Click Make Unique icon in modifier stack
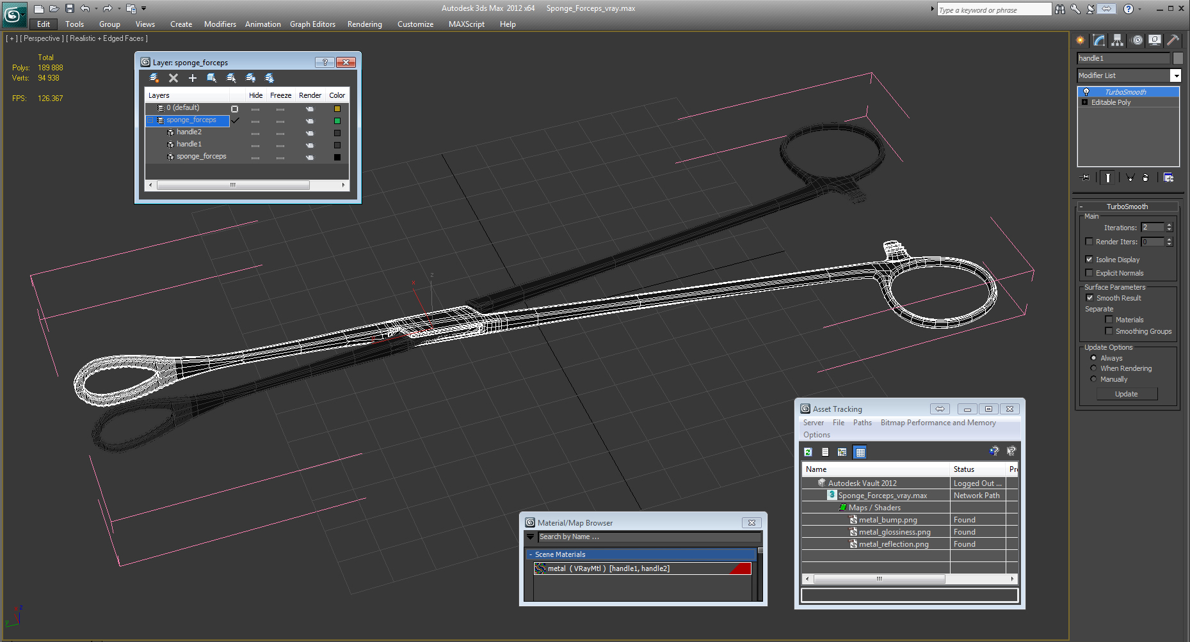This screenshot has height=642, width=1190. click(1130, 178)
